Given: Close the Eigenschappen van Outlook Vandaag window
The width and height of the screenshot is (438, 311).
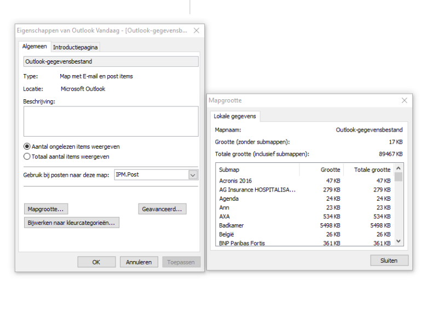Looking at the screenshot, I should pos(197,31).
